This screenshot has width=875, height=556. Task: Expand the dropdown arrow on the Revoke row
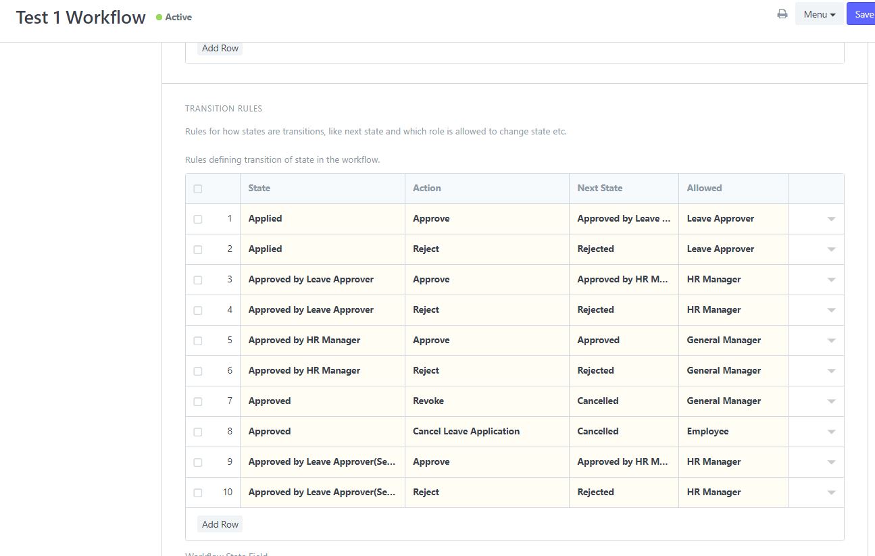(x=832, y=401)
